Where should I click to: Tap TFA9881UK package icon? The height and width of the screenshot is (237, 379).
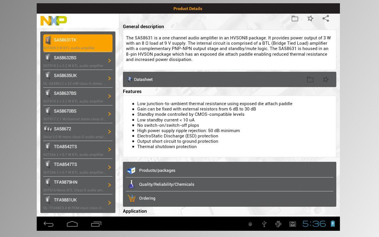[x=48, y=200]
